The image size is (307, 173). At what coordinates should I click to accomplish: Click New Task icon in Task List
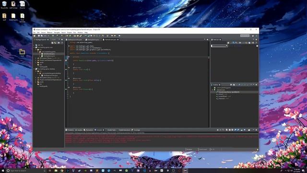[x=228, y=43]
